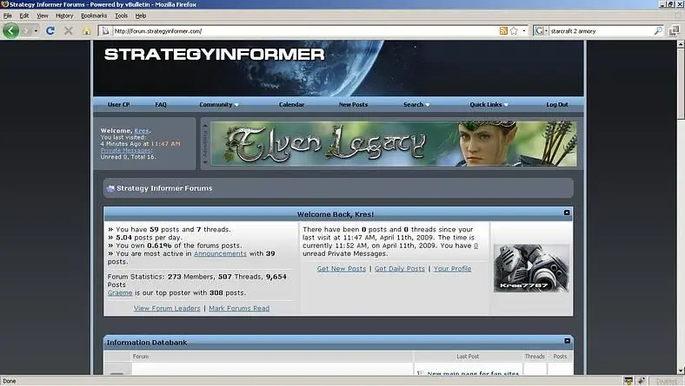Open the 0 unread Private Messages link
The width and height of the screenshot is (685, 386).
476,245
